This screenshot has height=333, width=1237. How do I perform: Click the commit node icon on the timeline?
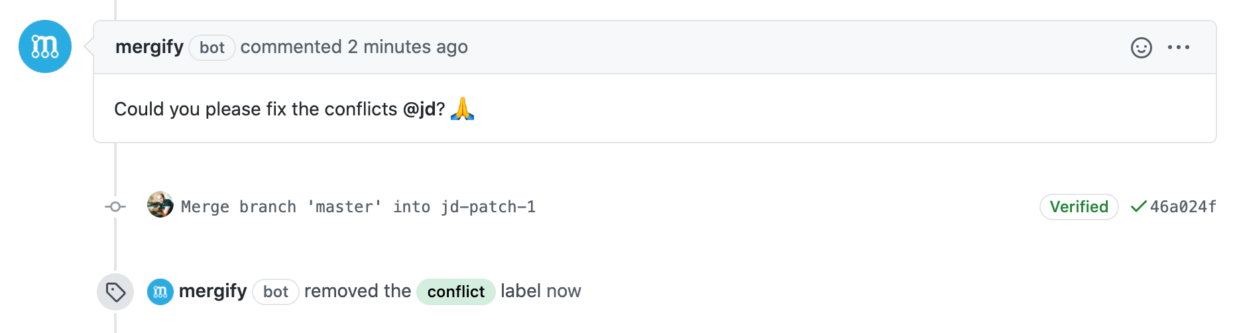click(x=115, y=207)
